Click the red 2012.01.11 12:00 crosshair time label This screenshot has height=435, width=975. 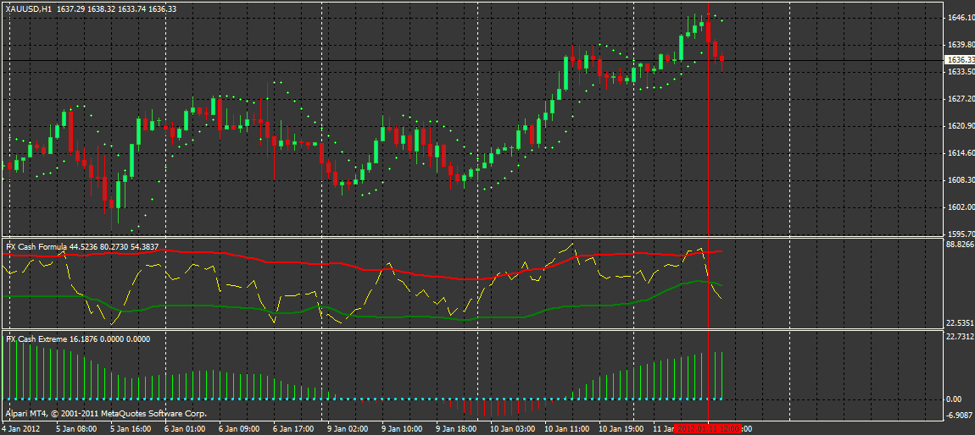(x=708, y=429)
